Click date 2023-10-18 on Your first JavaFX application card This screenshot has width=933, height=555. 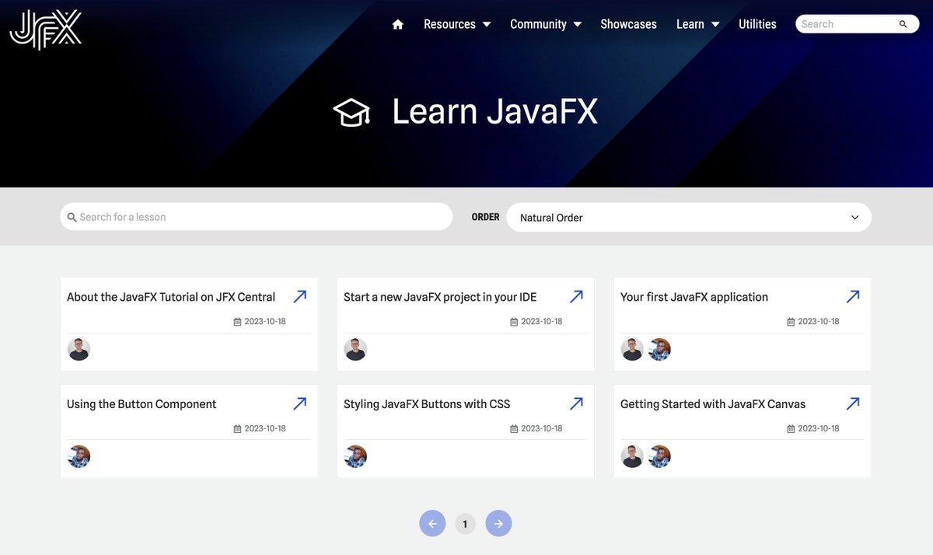pyautogui.click(x=819, y=321)
